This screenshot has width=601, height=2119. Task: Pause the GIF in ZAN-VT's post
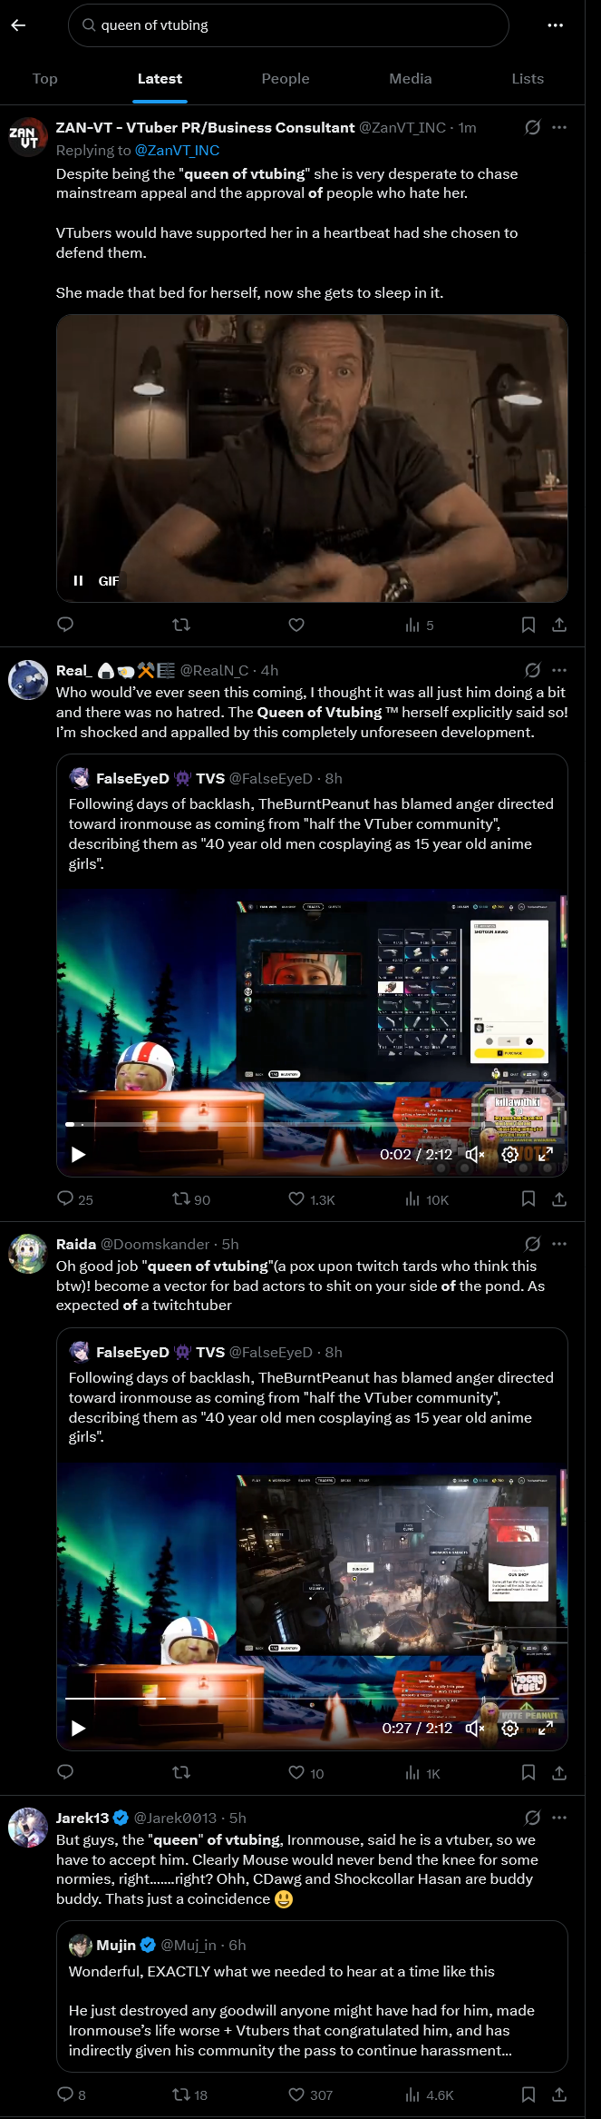point(78,581)
